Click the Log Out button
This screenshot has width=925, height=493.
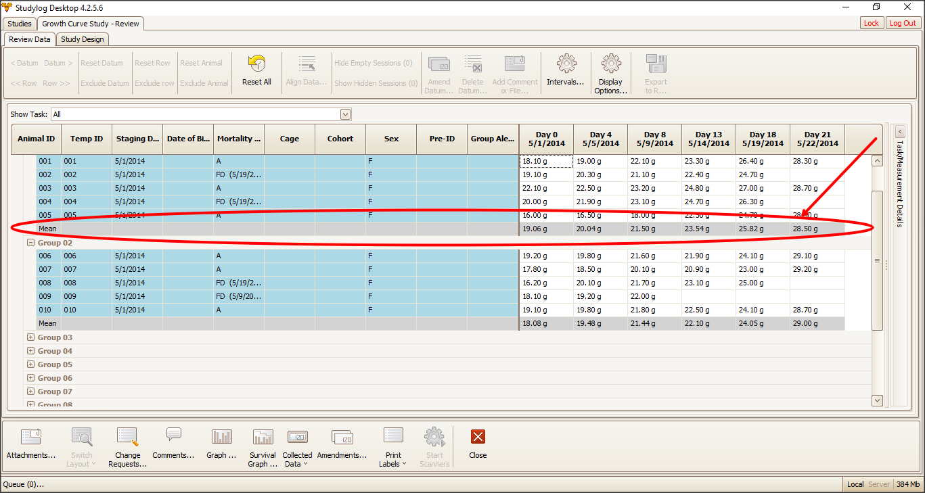[x=903, y=23]
